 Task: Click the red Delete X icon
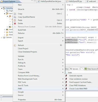pos(15,23)
